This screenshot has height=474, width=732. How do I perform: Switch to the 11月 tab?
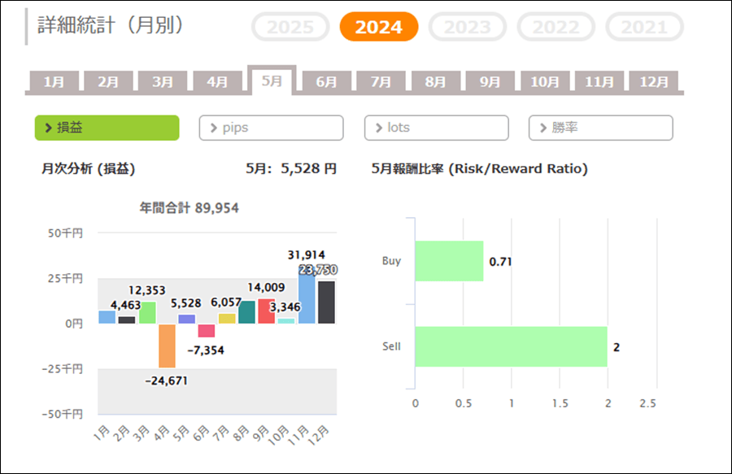(x=599, y=81)
